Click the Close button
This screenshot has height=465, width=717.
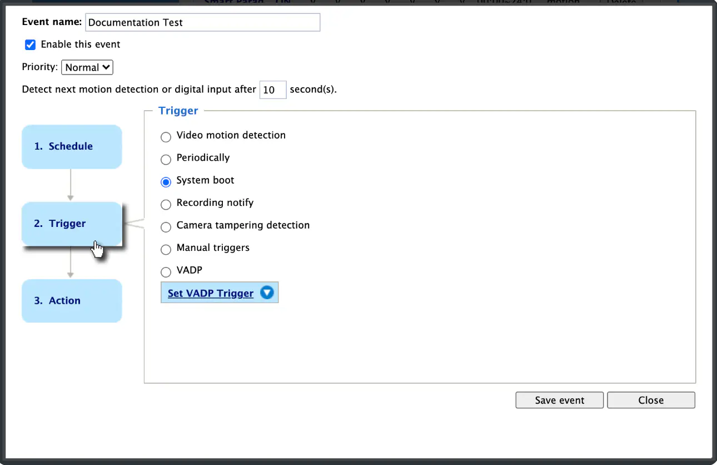pyautogui.click(x=651, y=400)
